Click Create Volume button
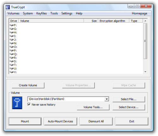Viewport: 158px width, 136px height. coord(28,85)
